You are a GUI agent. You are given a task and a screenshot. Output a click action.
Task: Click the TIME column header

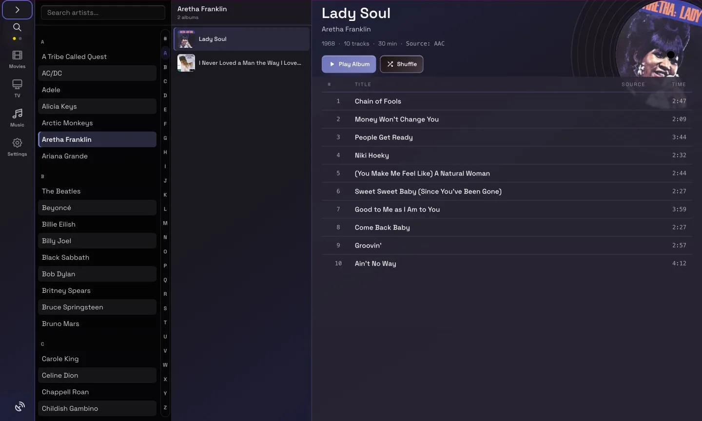[679, 84]
